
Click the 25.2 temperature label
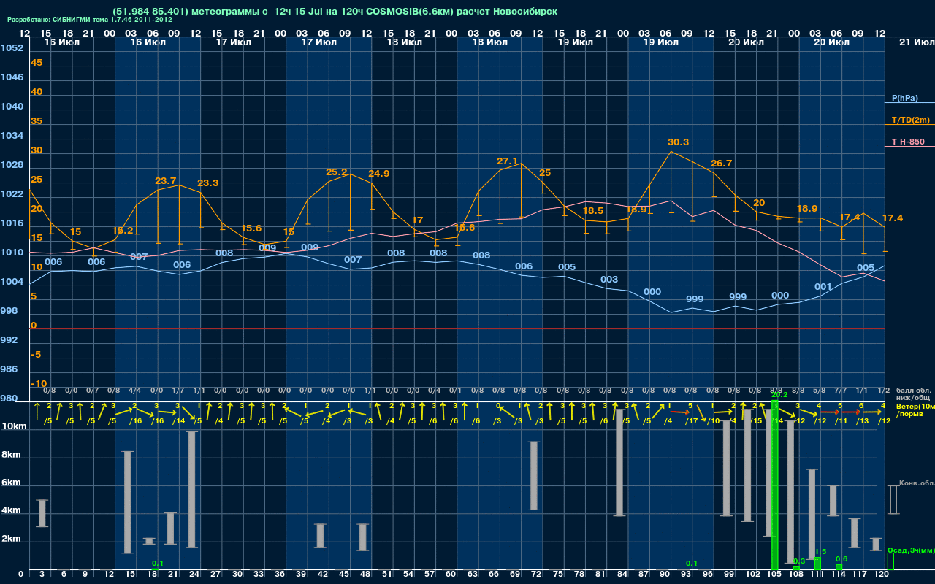click(336, 172)
